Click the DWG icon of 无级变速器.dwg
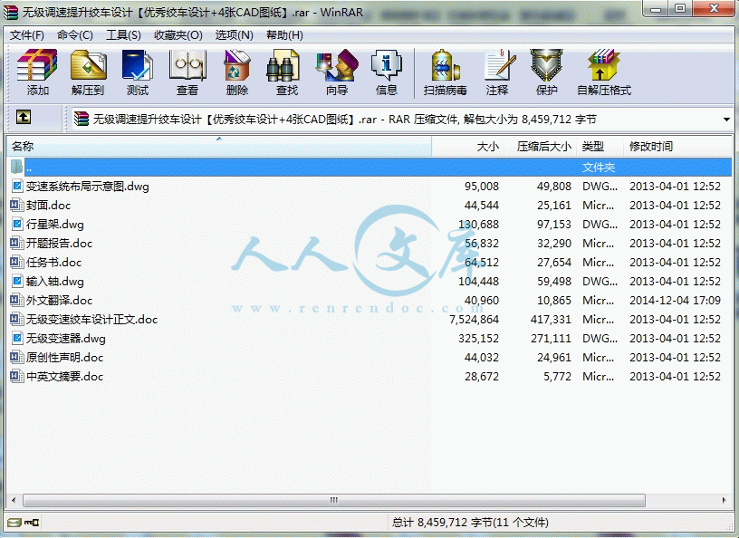 tap(17, 339)
